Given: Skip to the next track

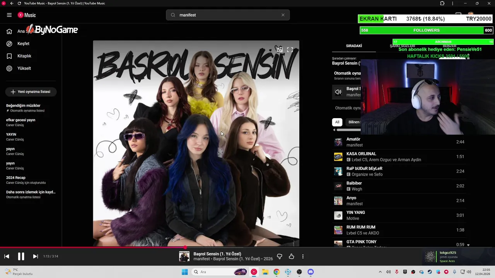Looking at the screenshot, I should pos(35,256).
